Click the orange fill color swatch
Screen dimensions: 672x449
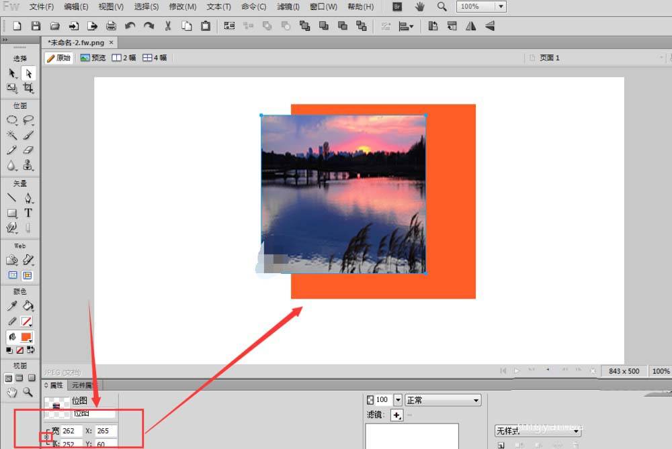27,337
